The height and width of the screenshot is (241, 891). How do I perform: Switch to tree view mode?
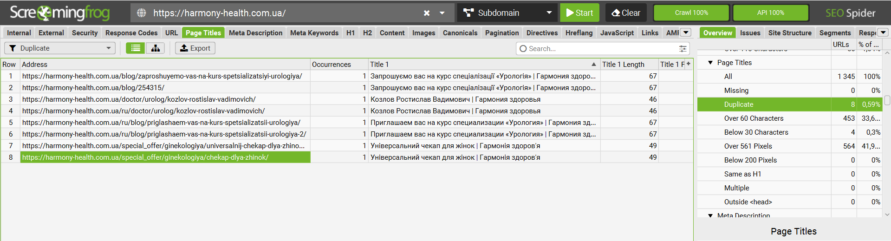tap(156, 48)
